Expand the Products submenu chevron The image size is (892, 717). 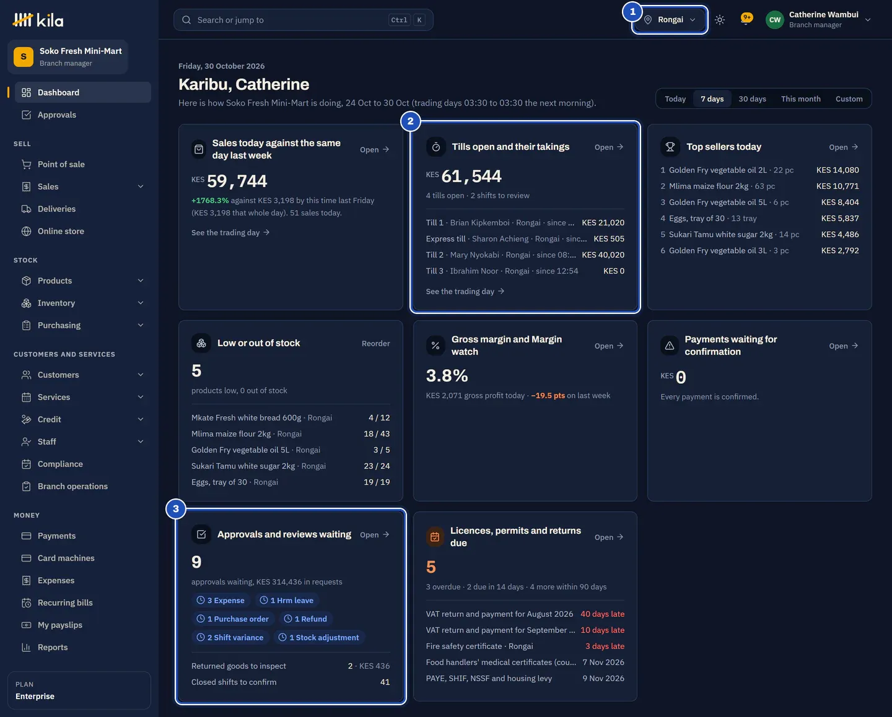[x=141, y=280]
